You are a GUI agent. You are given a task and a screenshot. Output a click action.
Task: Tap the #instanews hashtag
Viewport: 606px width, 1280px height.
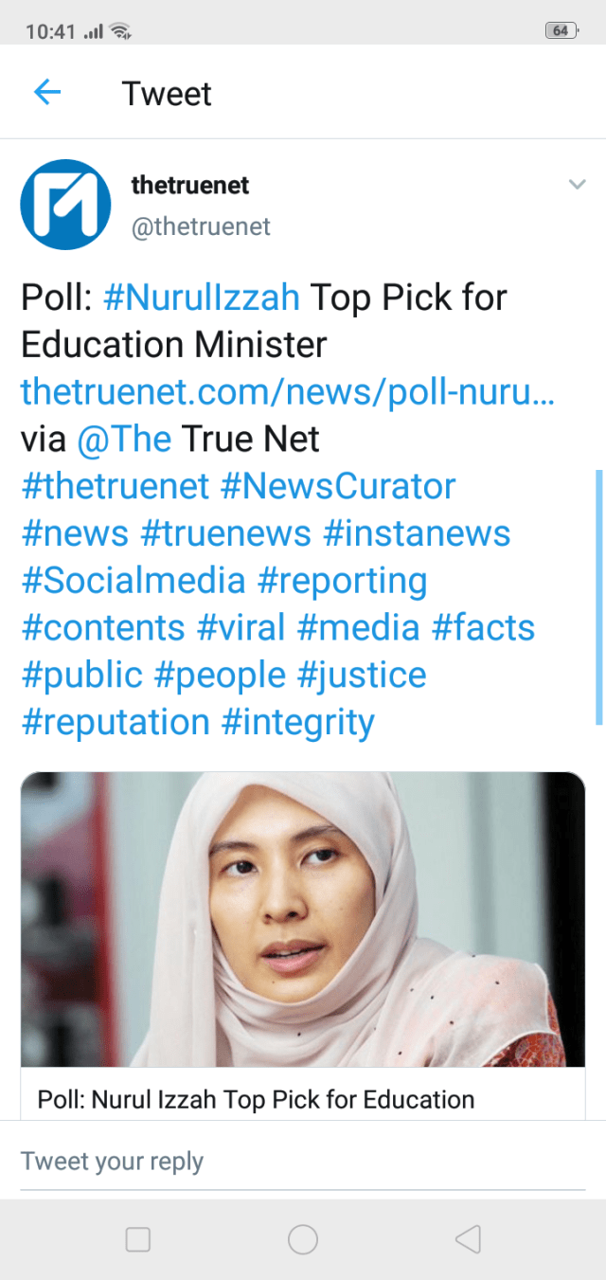417,533
